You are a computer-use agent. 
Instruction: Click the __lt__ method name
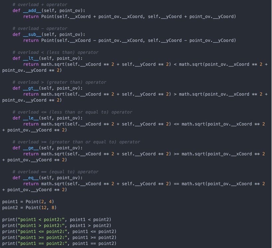(31, 58)
